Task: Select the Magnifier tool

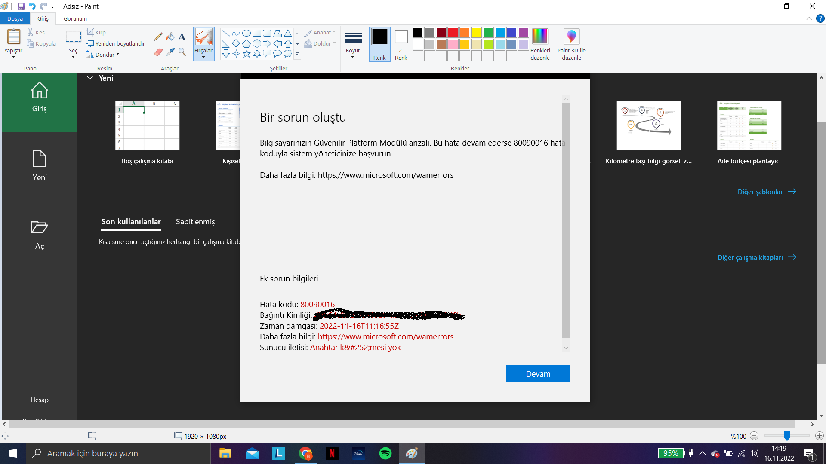Action: coord(182,52)
